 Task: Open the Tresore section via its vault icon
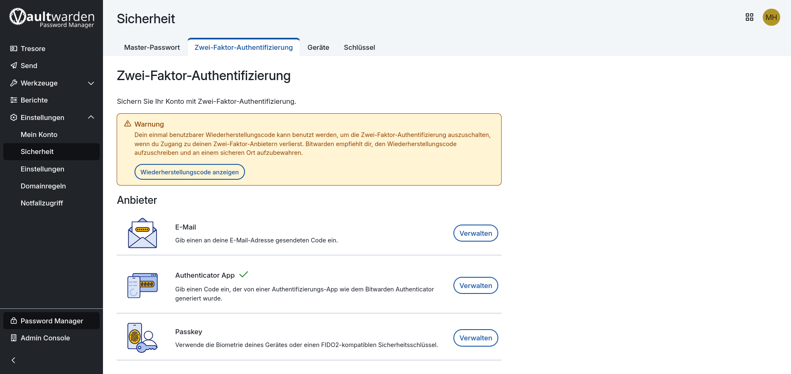pyautogui.click(x=14, y=49)
